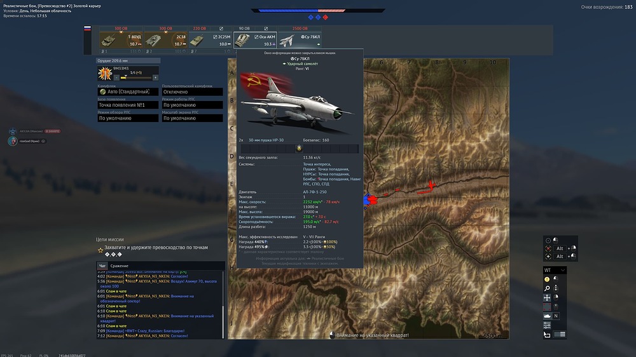Viewport: 636px width, 357px height.
Task: Open the Пользовательский камуфляж dropdown
Action: pyautogui.click(x=192, y=92)
